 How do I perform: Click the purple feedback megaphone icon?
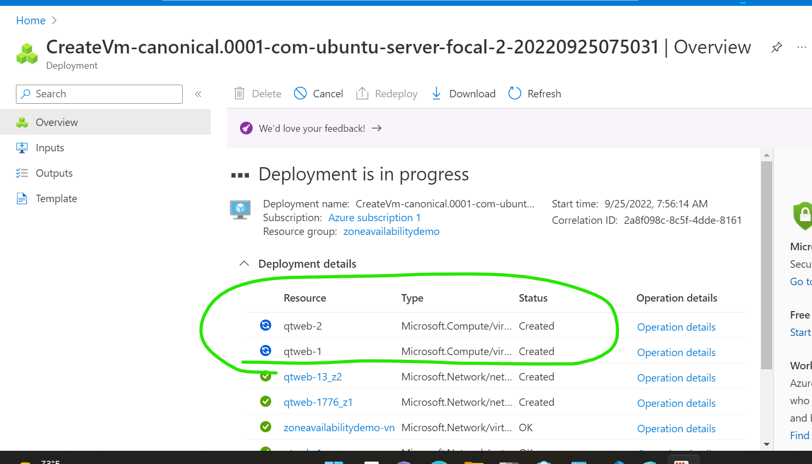pyautogui.click(x=246, y=128)
